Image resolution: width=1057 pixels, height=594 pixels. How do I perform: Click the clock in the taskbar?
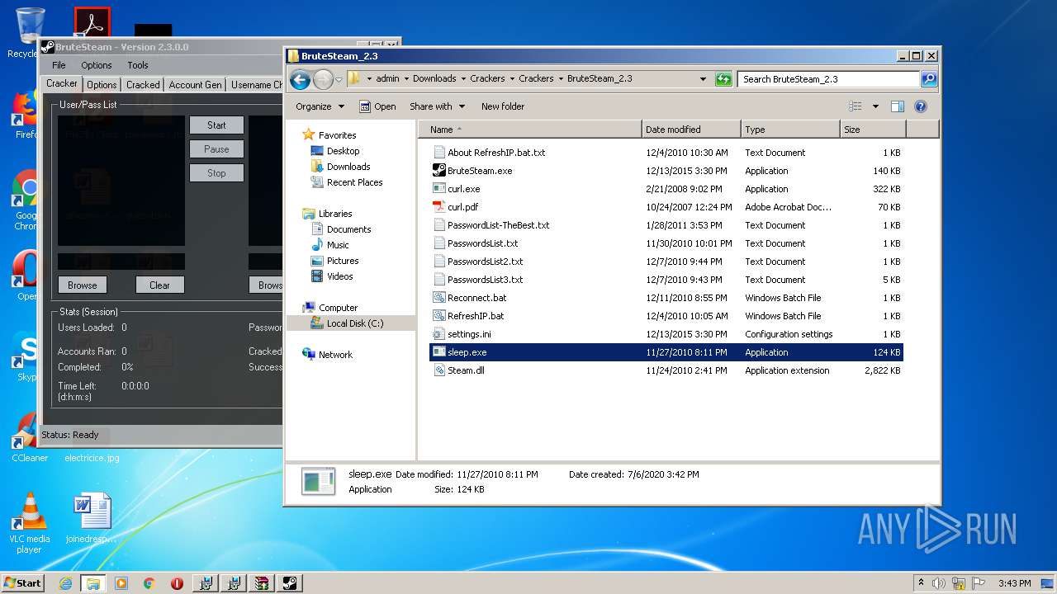click(1015, 583)
